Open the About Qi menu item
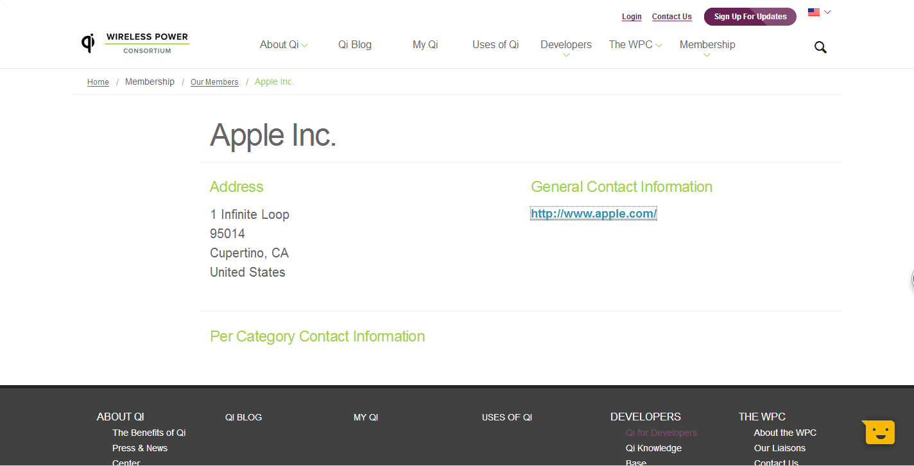 click(279, 44)
